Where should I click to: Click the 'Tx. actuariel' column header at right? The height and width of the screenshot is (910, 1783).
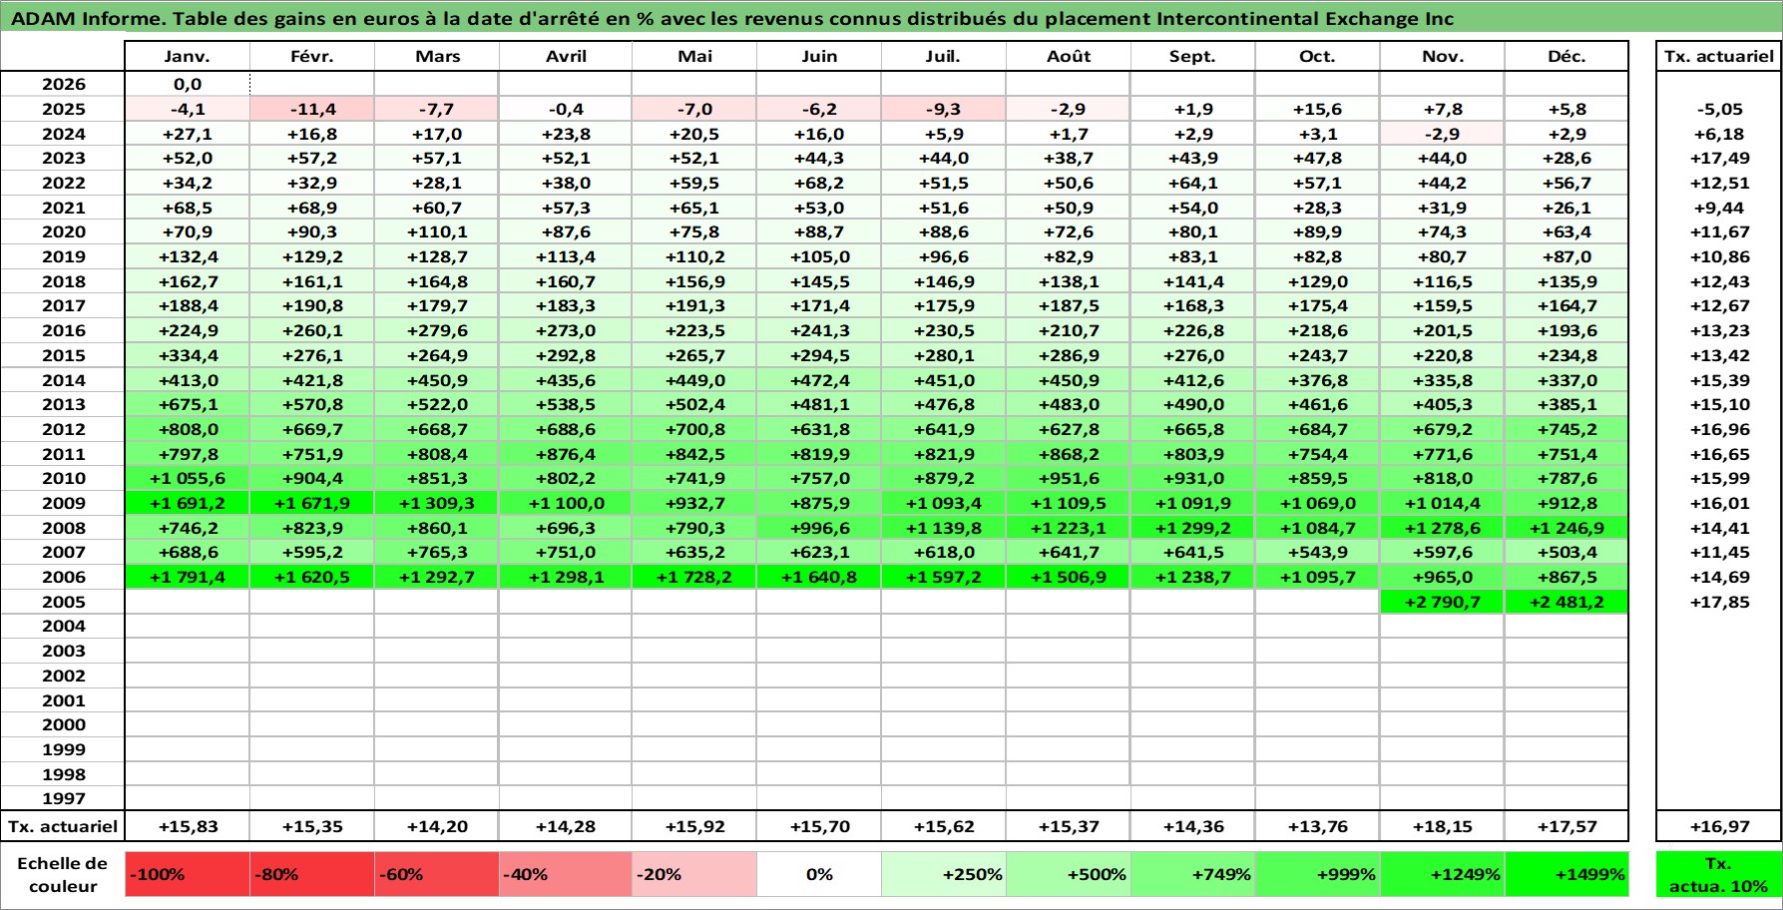pyautogui.click(x=1718, y=56)
